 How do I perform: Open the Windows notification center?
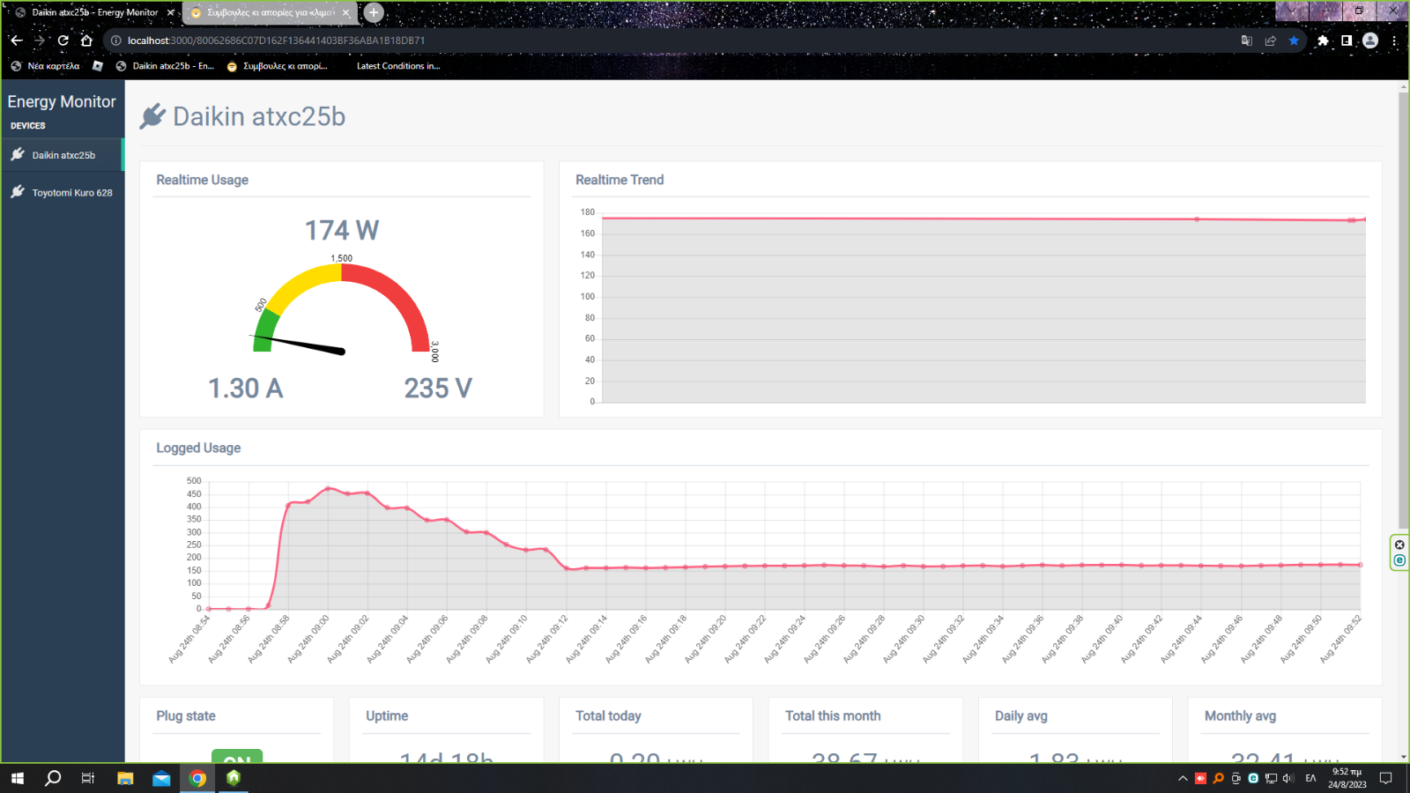(x=1385, y=778)
